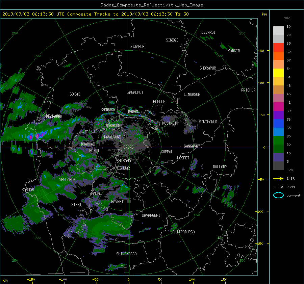Click the SHIRAHATTI city label
This screenshot has width=304, height=284.
(127, 161)
